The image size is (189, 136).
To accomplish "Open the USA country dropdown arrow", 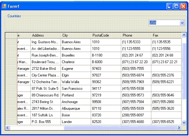I will [x=182, y=23].
